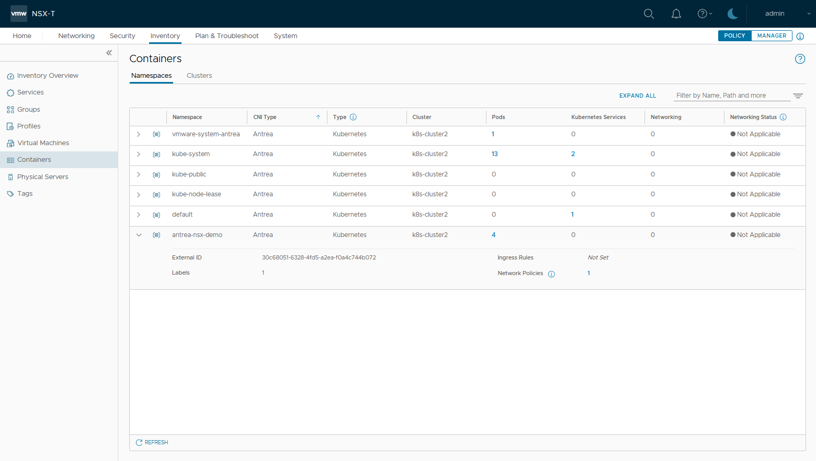816x461 pixels.
Task: Click Network Policies info icon
Action: pos(551,274)
